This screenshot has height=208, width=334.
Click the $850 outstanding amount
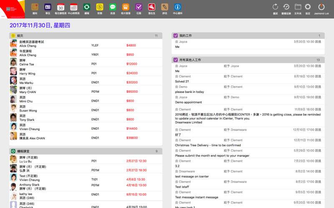[130, 54]
